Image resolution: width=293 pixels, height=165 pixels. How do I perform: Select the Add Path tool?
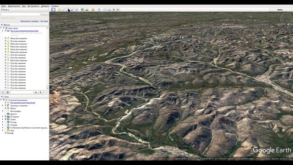coord(68,10)
